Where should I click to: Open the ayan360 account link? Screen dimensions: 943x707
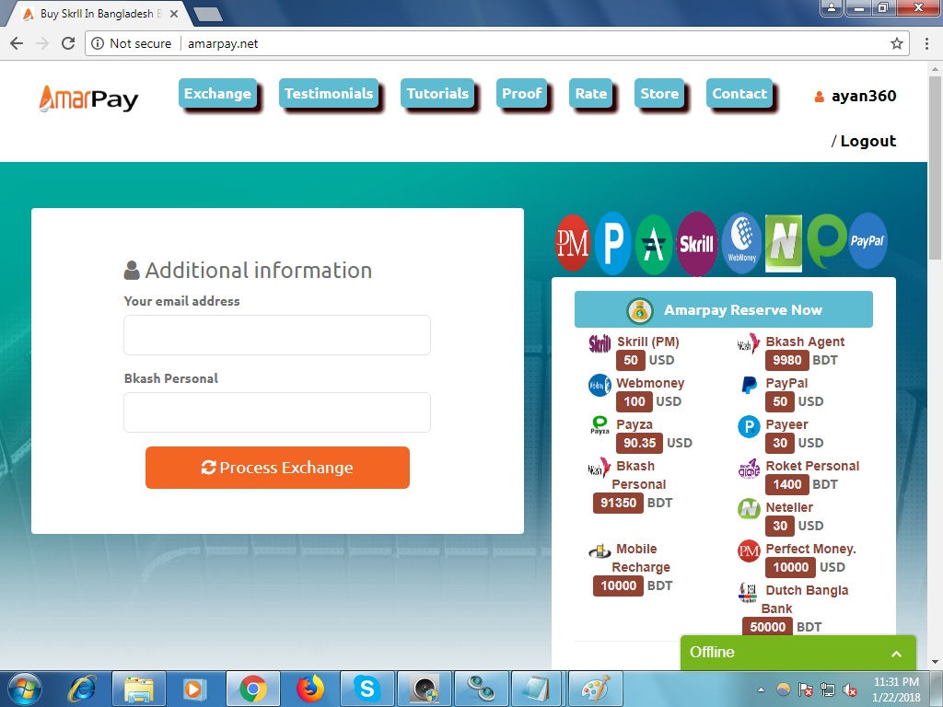click(x=864, y=96)
